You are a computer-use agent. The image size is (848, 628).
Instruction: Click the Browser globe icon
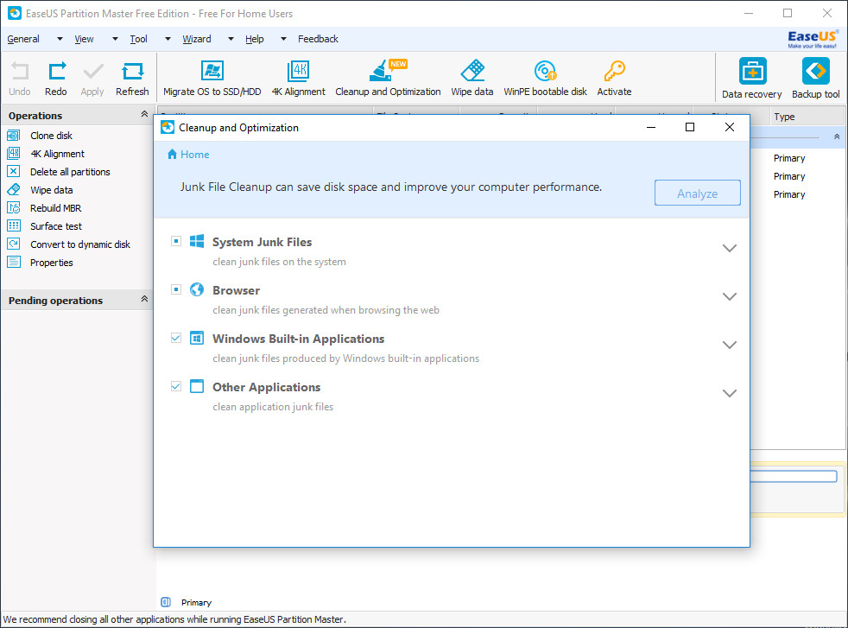197,289
